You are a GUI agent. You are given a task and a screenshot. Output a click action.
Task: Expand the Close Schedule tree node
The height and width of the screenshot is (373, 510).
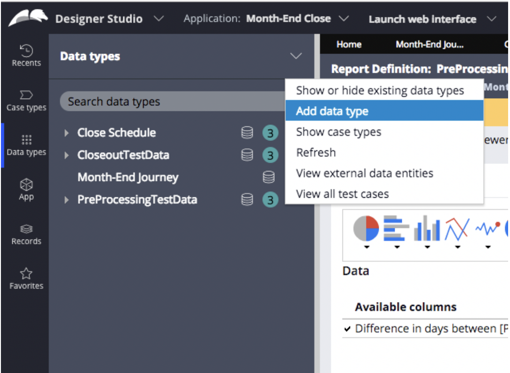coord(66,133)
